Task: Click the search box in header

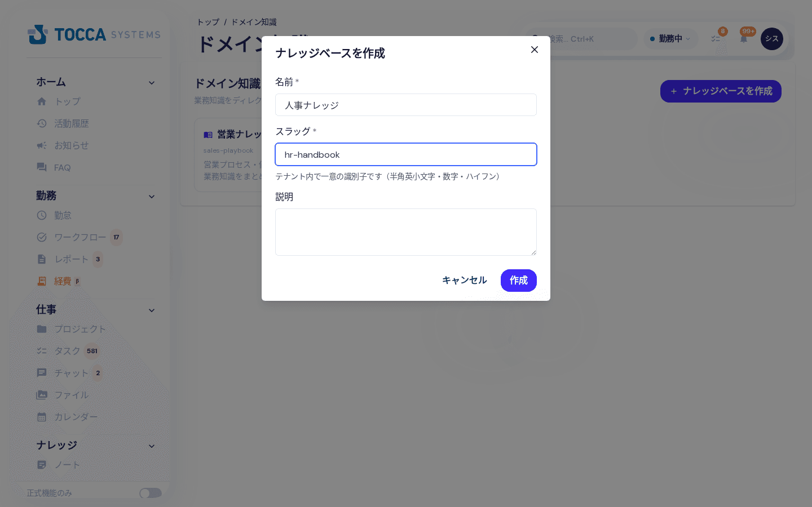Action: [x=581, y=39]
